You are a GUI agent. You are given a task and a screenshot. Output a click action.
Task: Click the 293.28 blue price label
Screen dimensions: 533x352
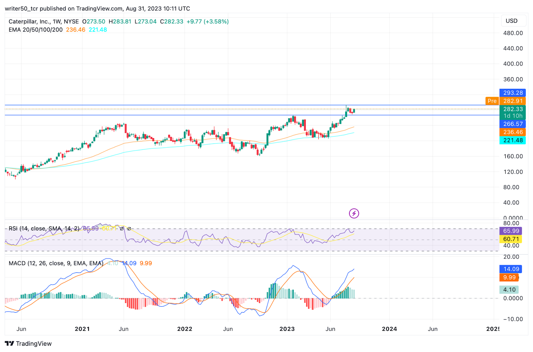pos(513,93)
